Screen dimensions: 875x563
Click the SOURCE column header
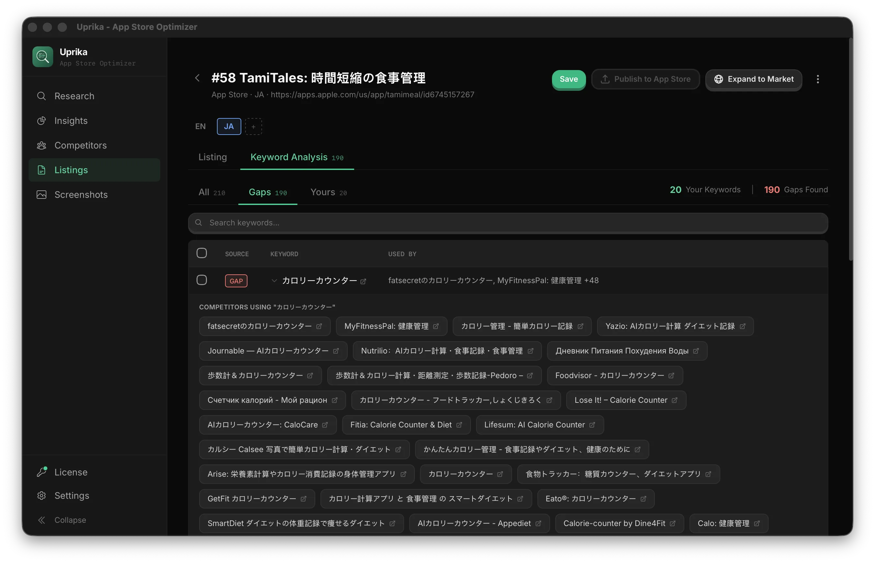237,254
